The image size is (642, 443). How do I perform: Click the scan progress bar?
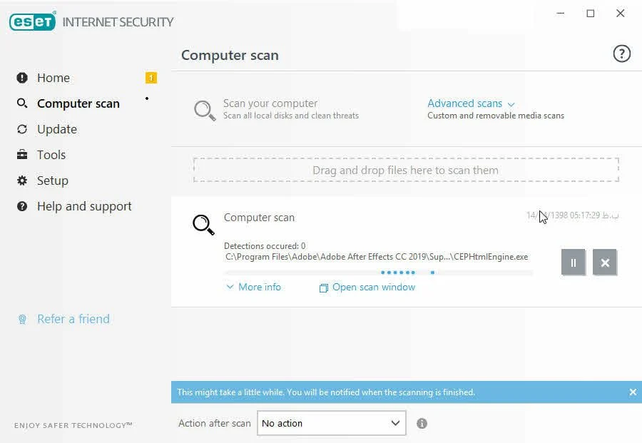(x=378, y=273)
